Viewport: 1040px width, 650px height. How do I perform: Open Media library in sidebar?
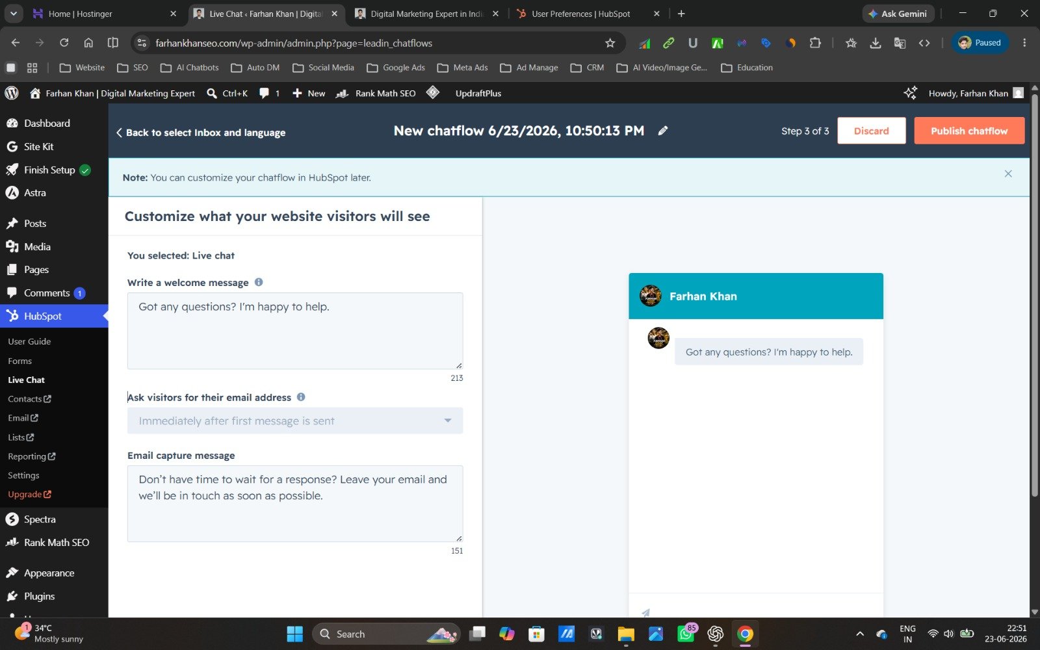pos(54,246)
